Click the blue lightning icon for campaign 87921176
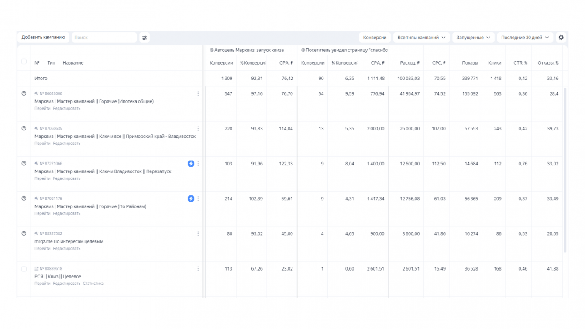Screen dimensions: 585x329 [191, 199]
